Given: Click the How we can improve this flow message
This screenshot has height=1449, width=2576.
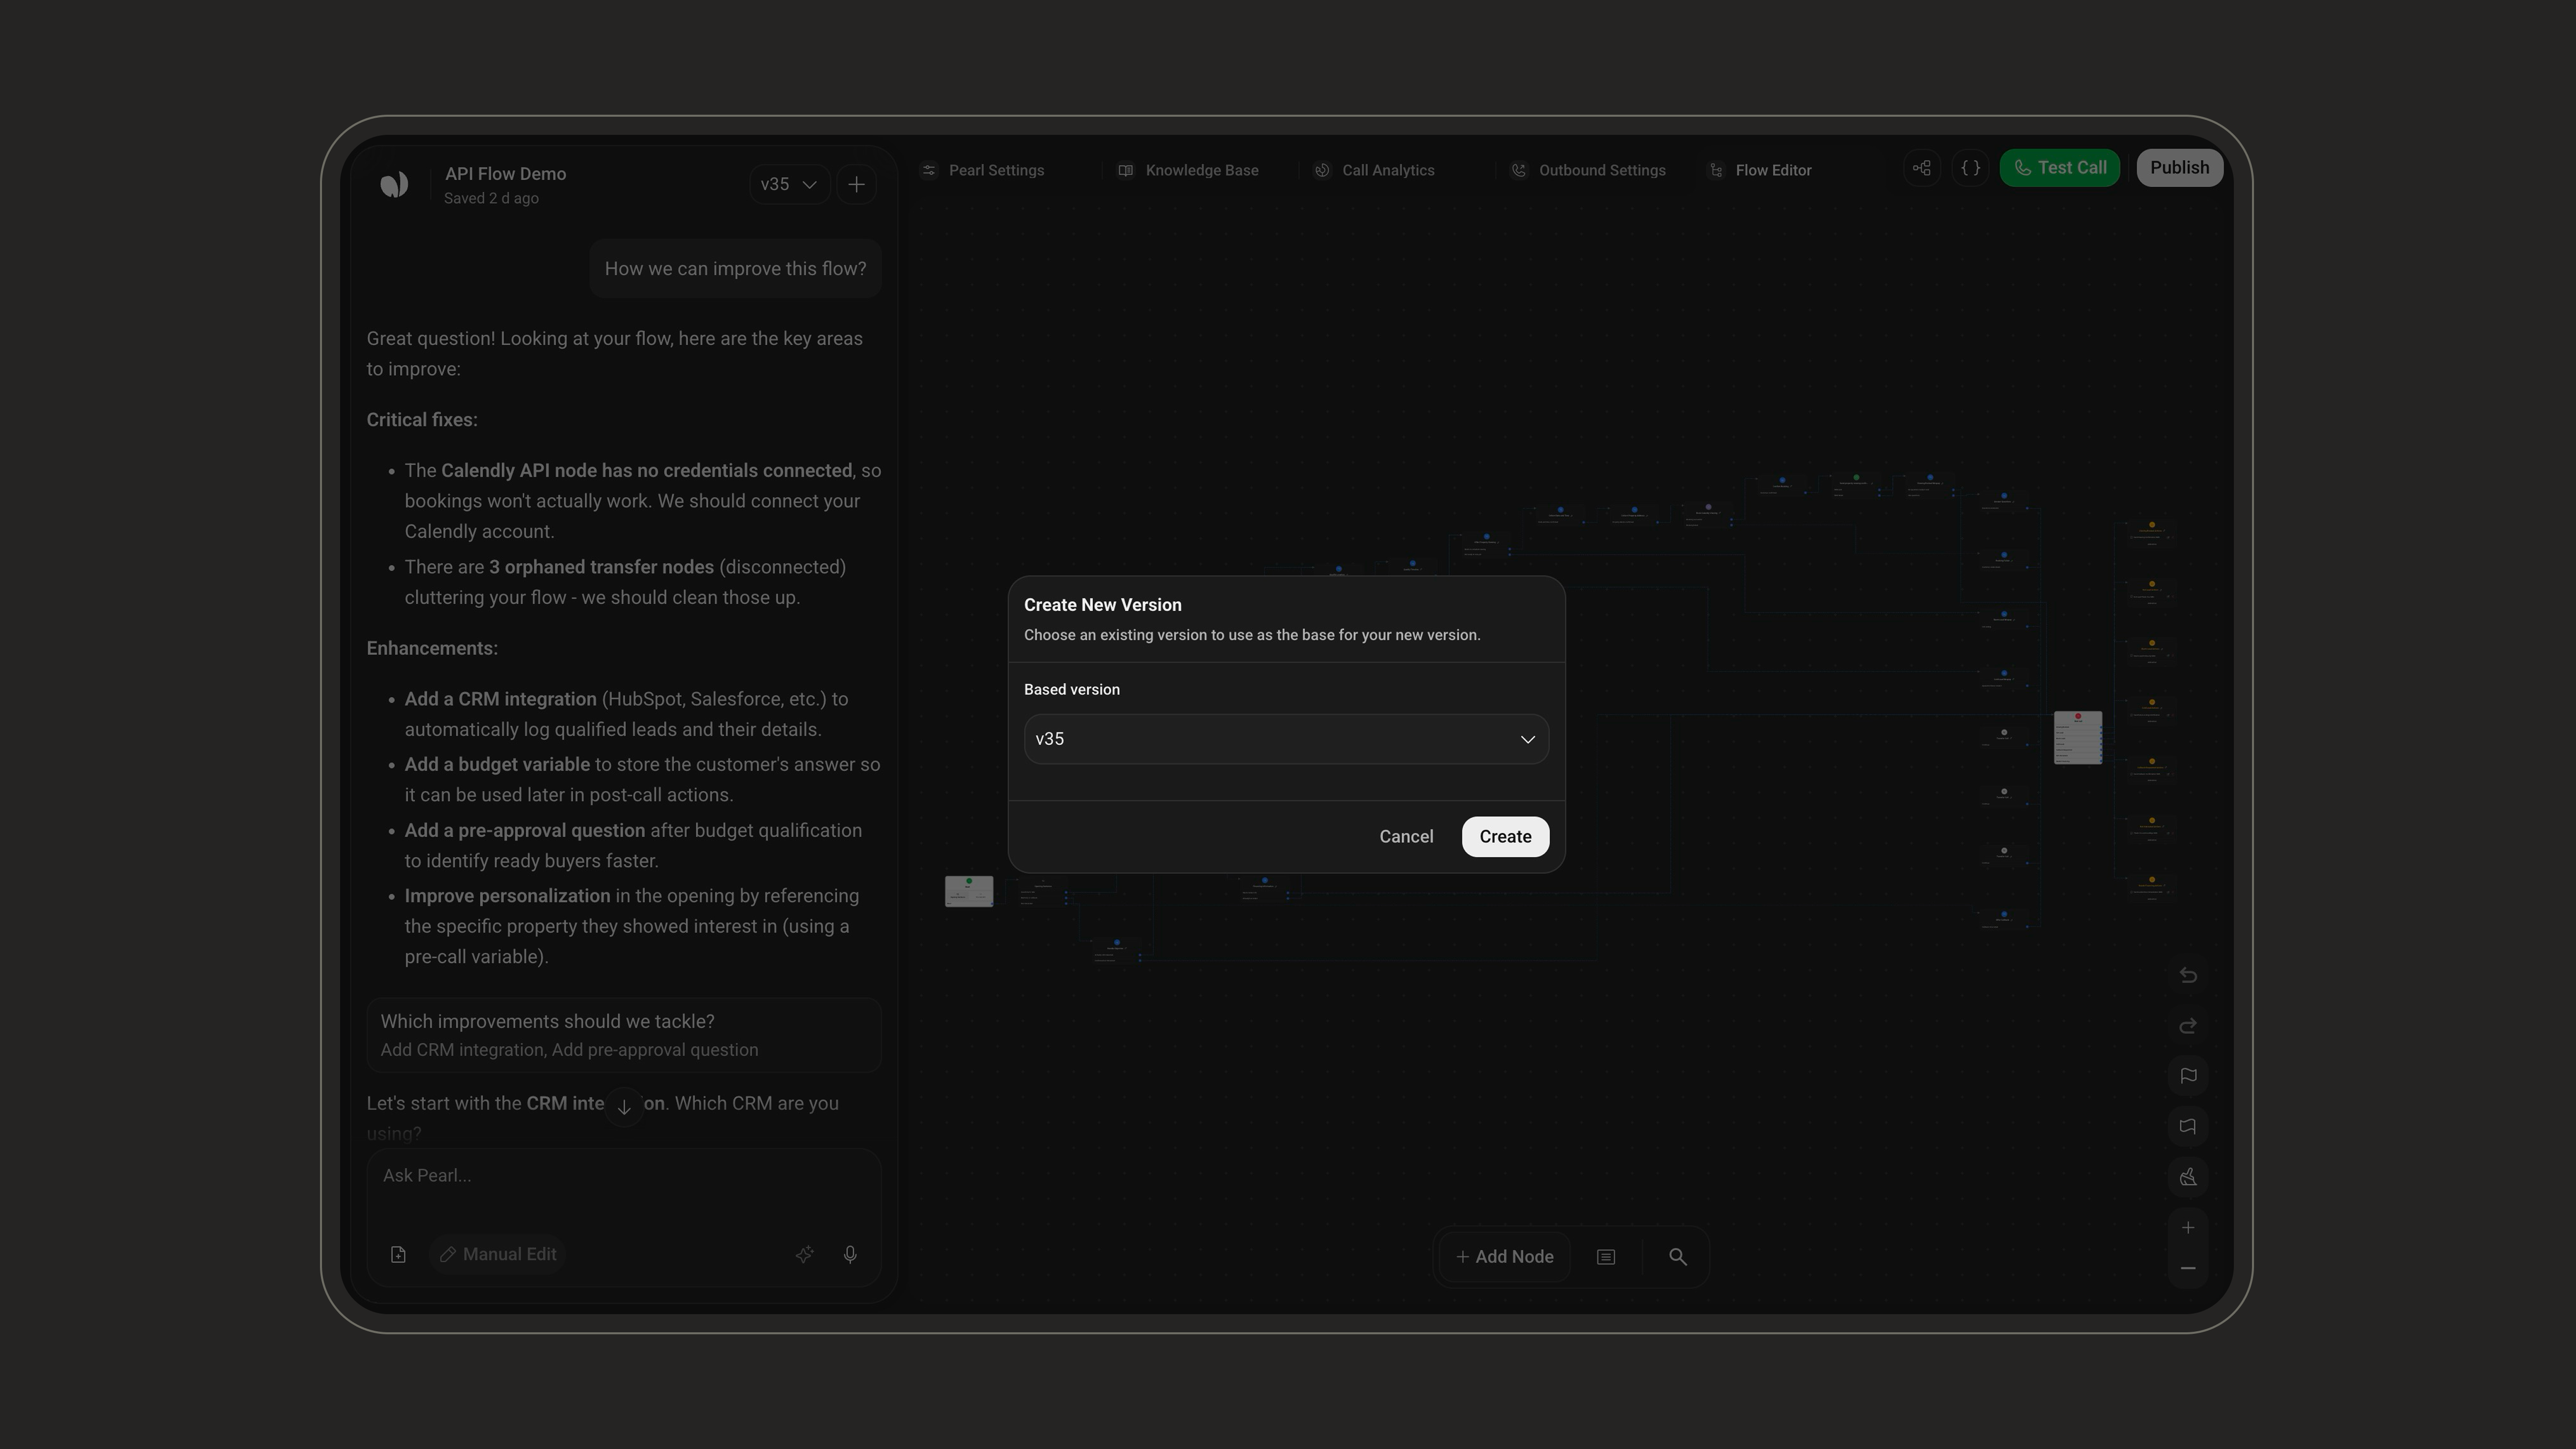Looking at the screenshot, I should coord(735,269).
